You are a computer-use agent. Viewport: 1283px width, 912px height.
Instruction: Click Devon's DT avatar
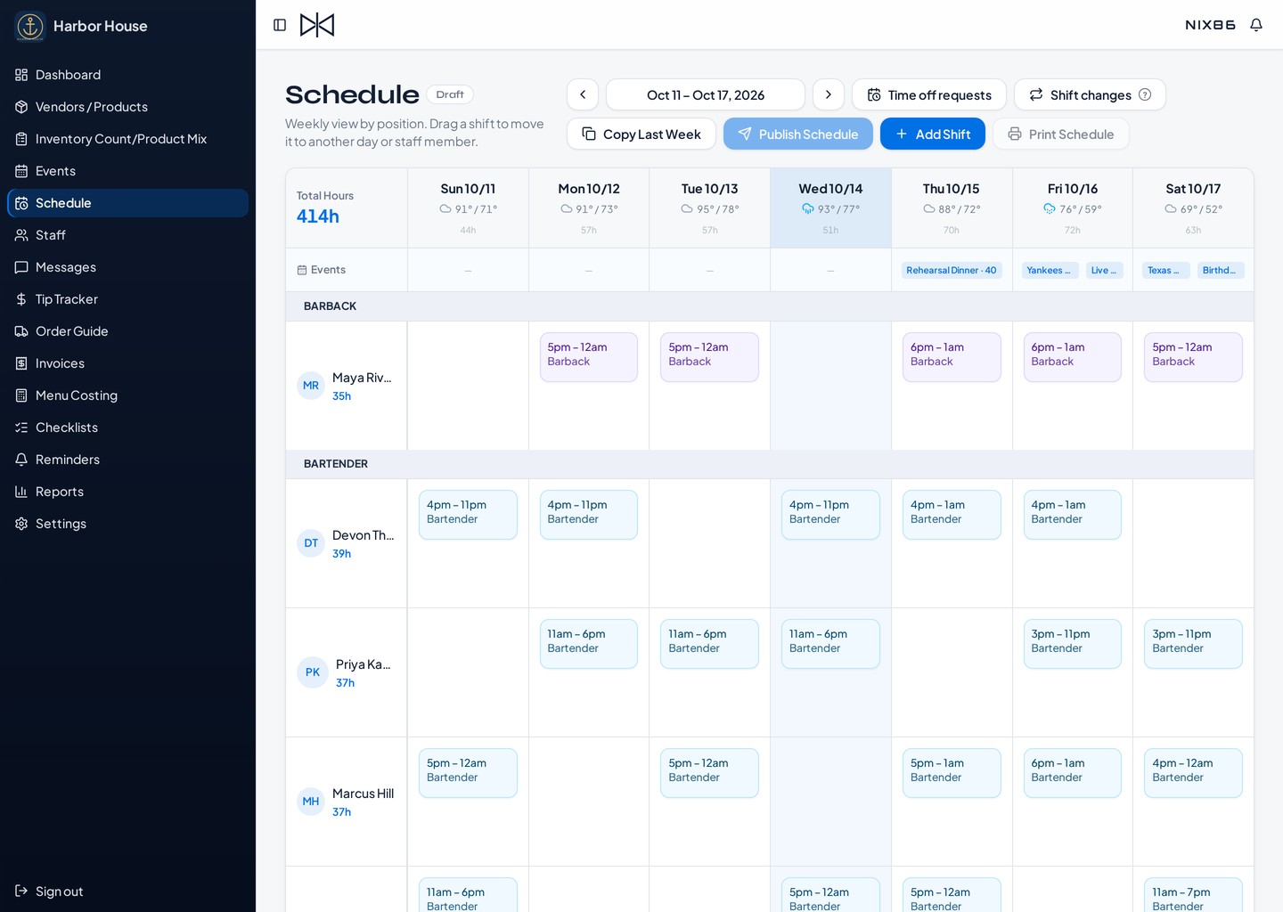coord(311,543)
